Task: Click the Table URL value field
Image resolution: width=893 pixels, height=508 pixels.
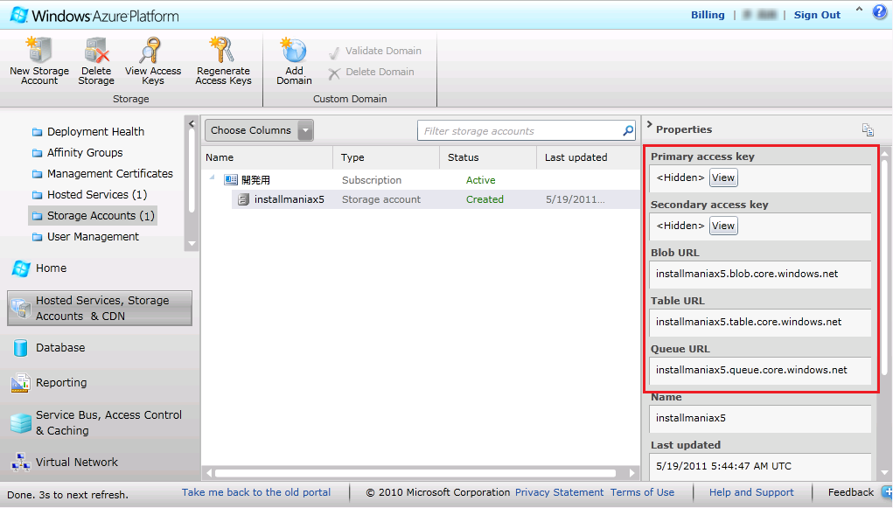Action: (760, 323)
